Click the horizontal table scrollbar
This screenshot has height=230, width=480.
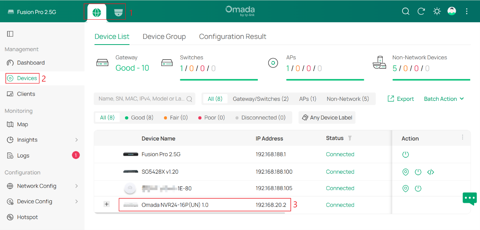(189, 213)
